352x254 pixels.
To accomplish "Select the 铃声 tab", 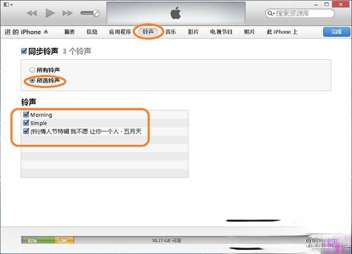I will pos(148,32).
